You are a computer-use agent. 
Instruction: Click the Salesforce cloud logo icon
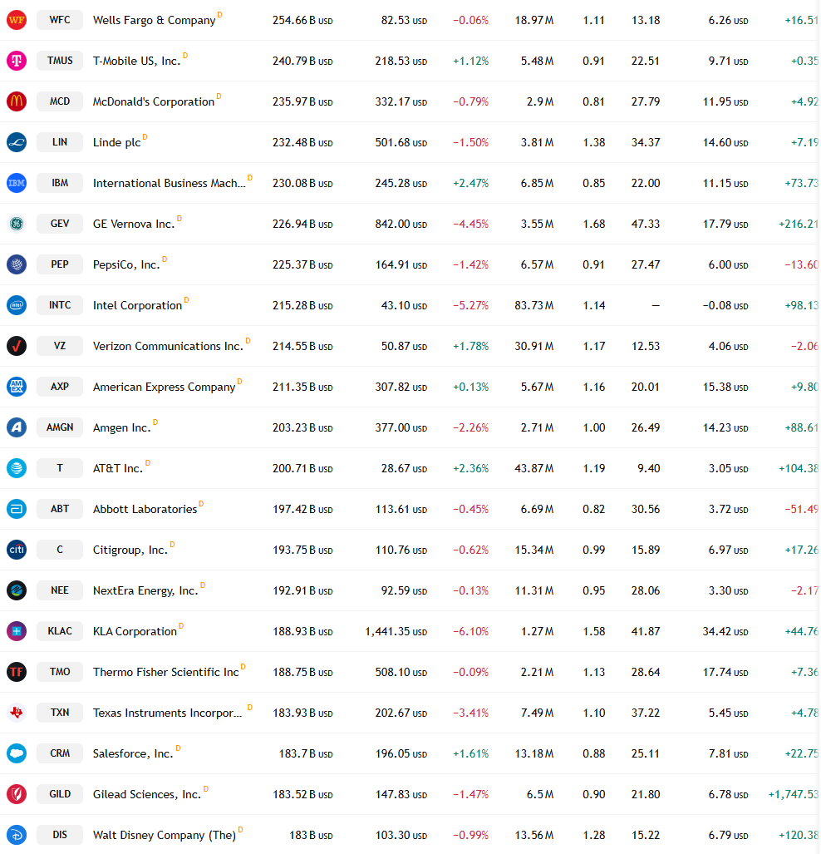point(17,753)
